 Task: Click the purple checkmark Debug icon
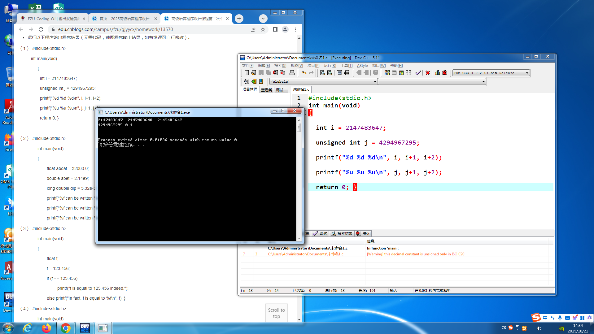pos(418,73)
